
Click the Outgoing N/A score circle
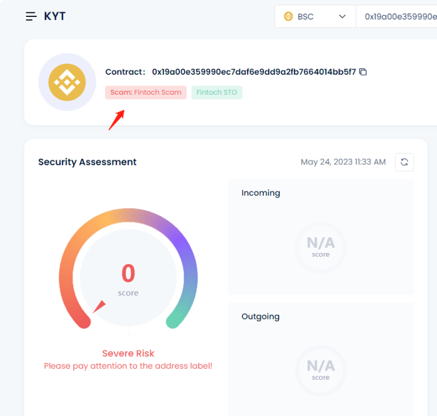tap(320, 369)
